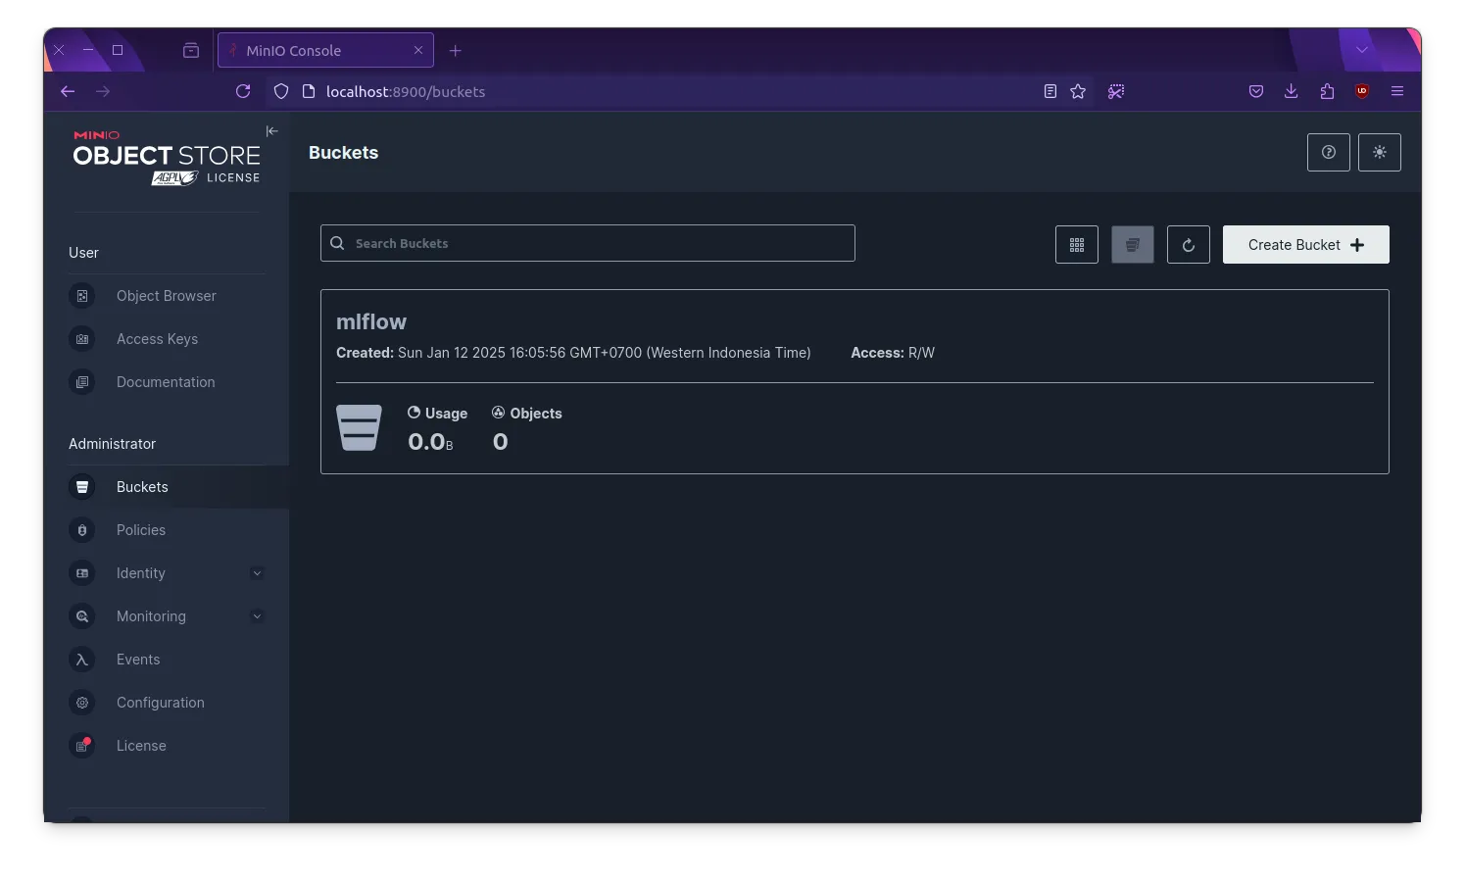Screen dimensions: 1465x882
Task: Toggle reader view in the address bar
Action: click(1050, 91)
